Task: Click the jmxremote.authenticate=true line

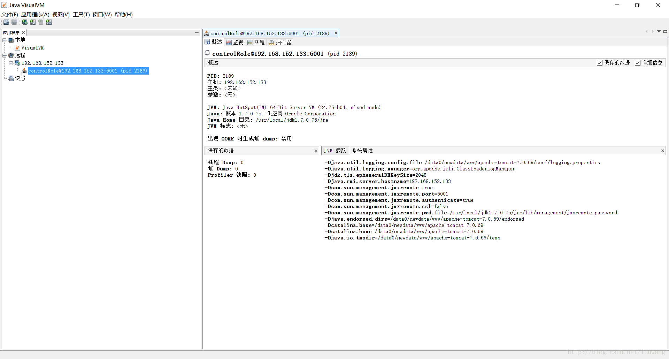Action: point(399,200)
